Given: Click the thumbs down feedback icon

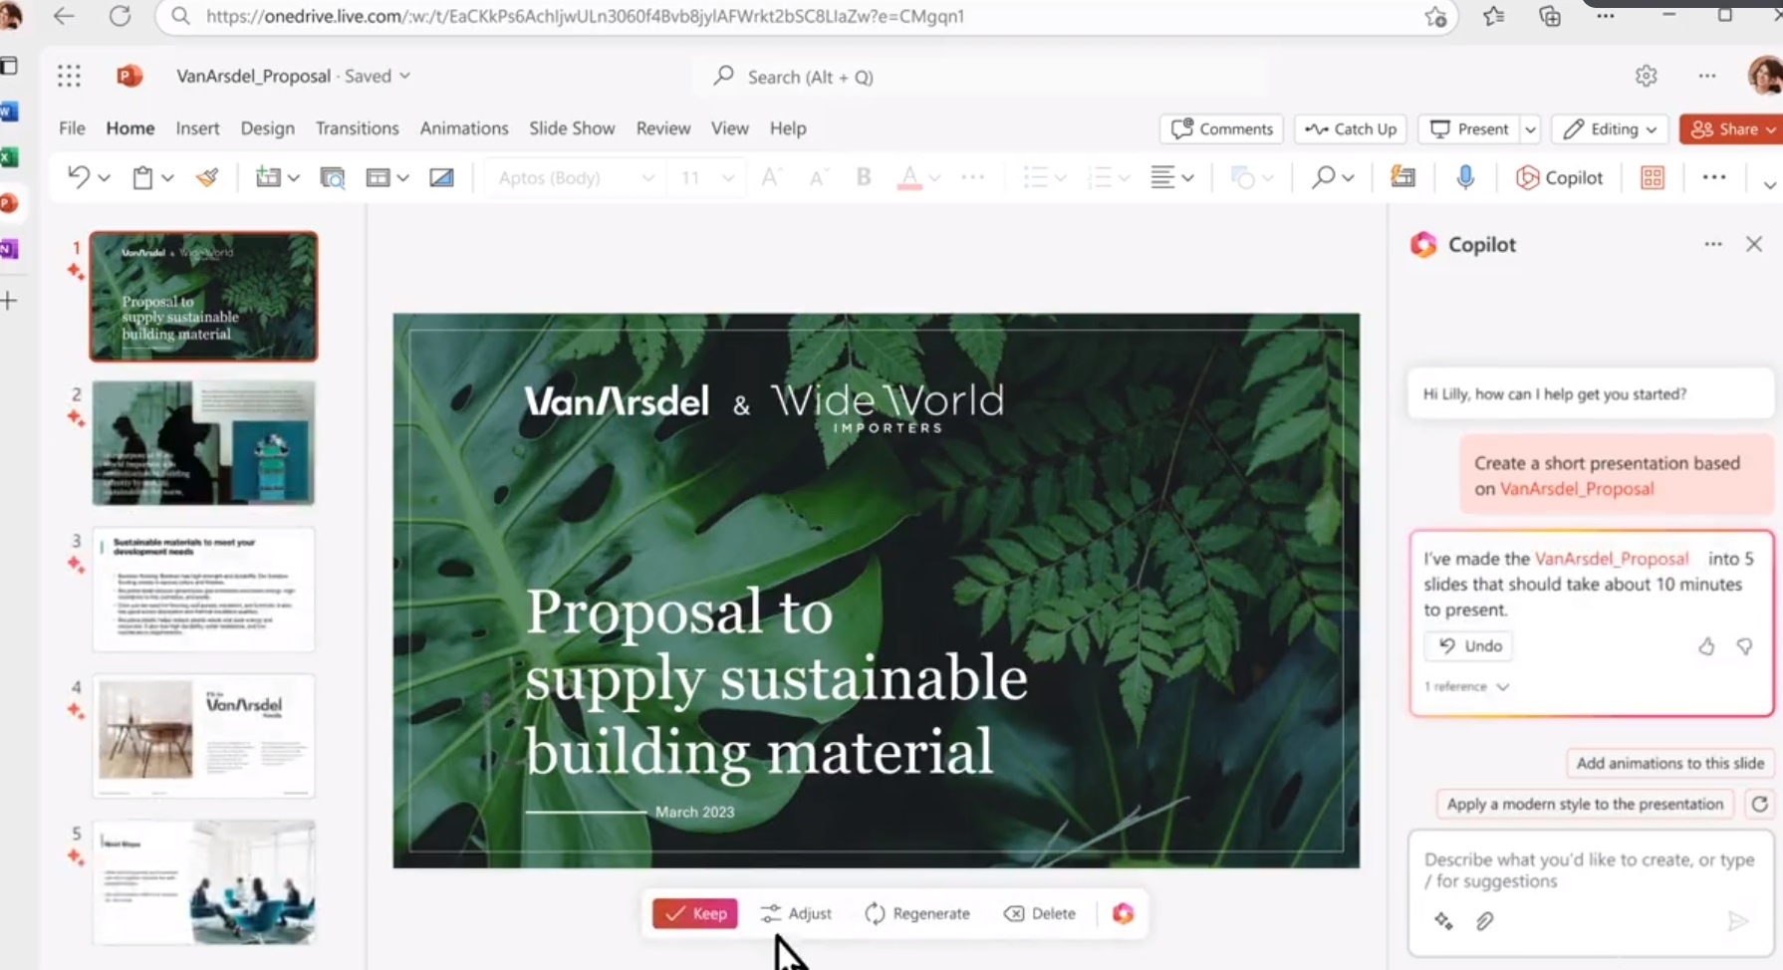Looking at the screenshot, I should click(x=1744, y=646).
